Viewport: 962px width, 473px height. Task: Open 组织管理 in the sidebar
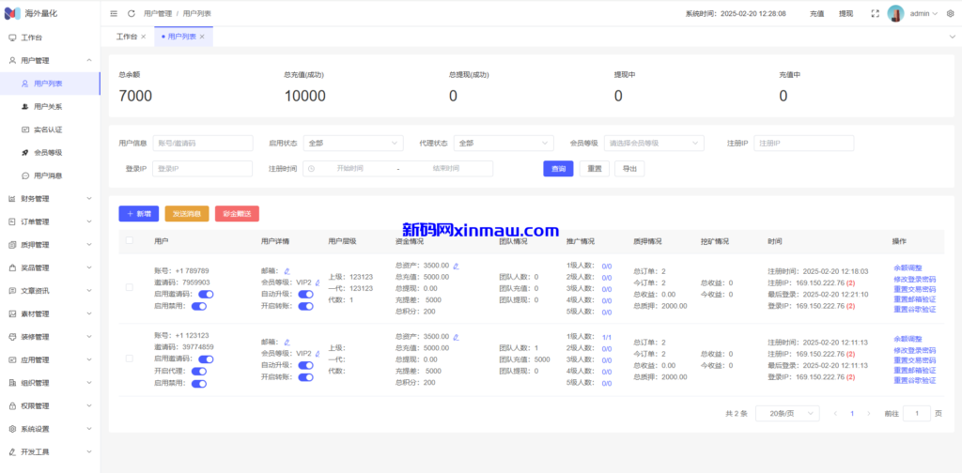pos(51,383)
